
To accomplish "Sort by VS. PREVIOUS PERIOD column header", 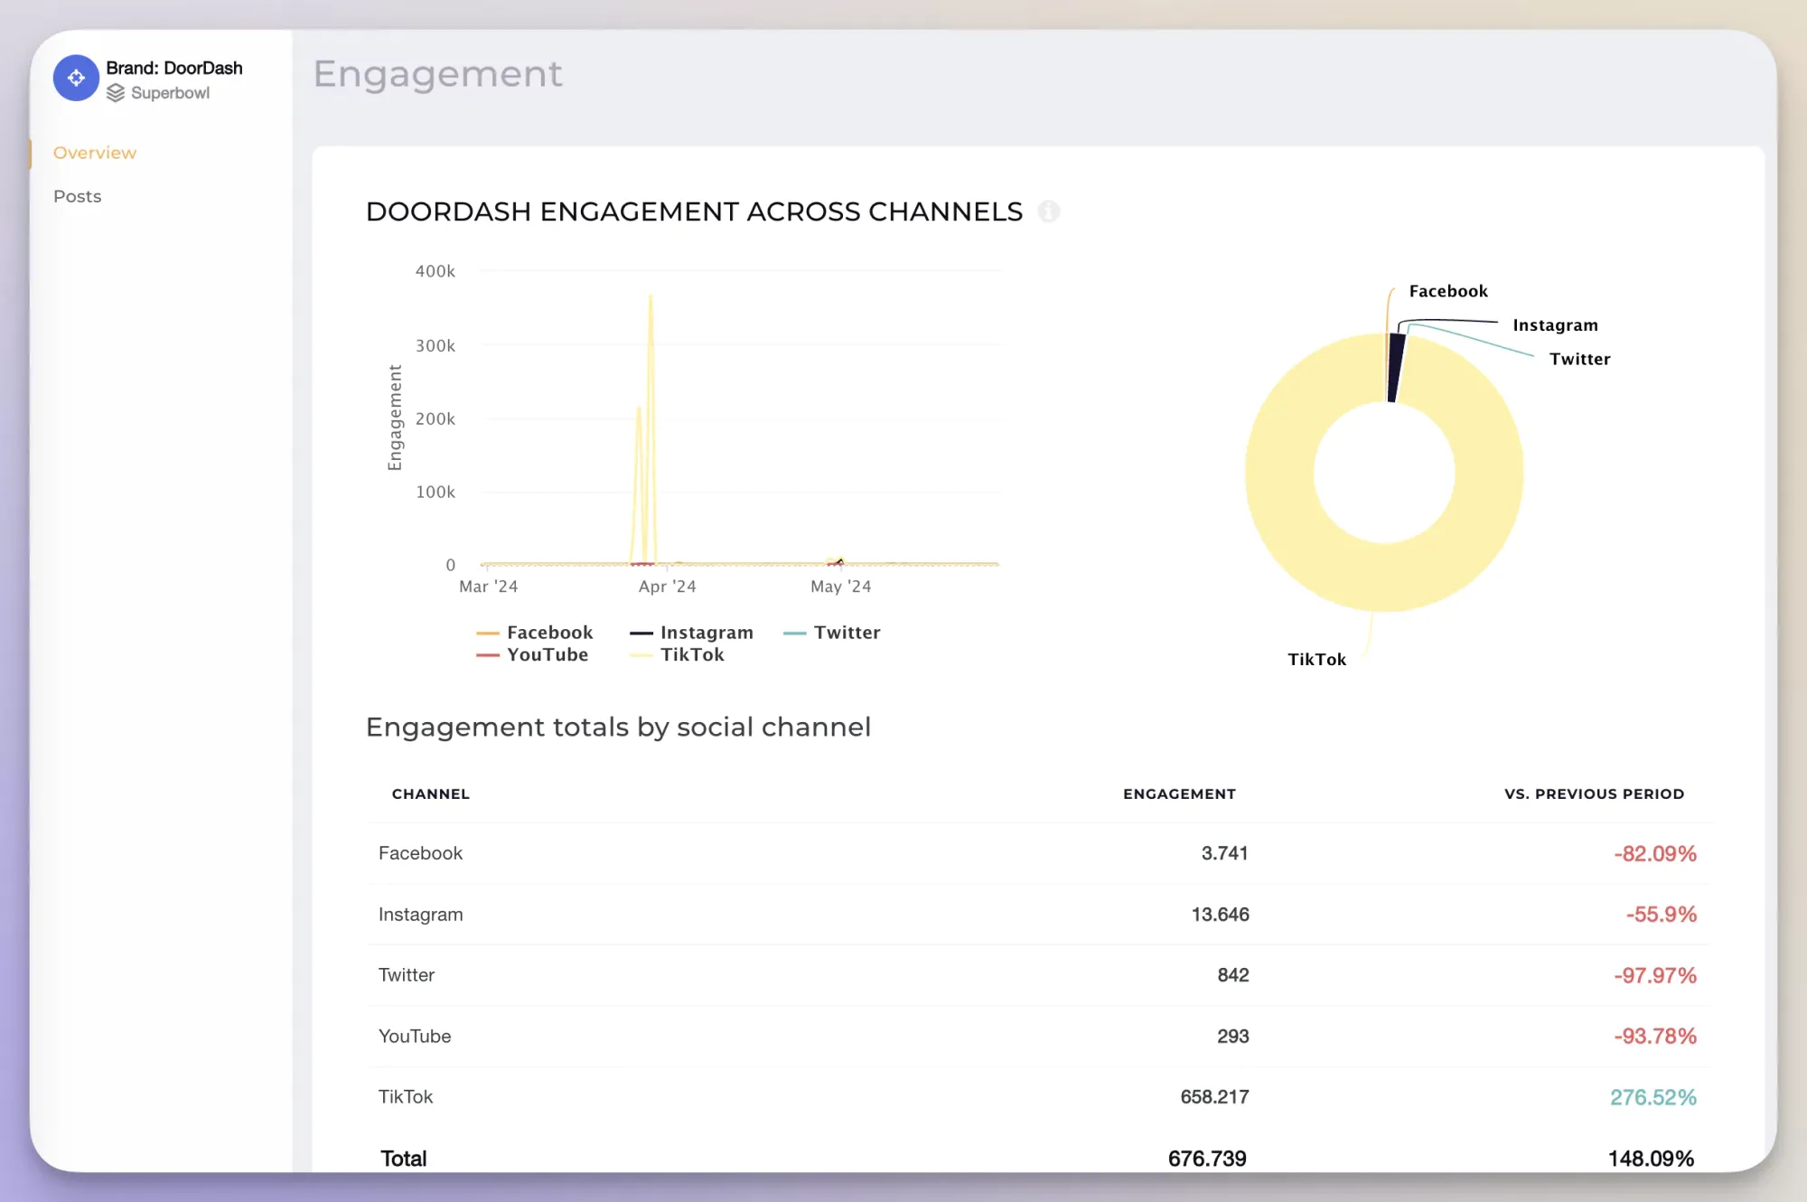I will [1594, 794].
